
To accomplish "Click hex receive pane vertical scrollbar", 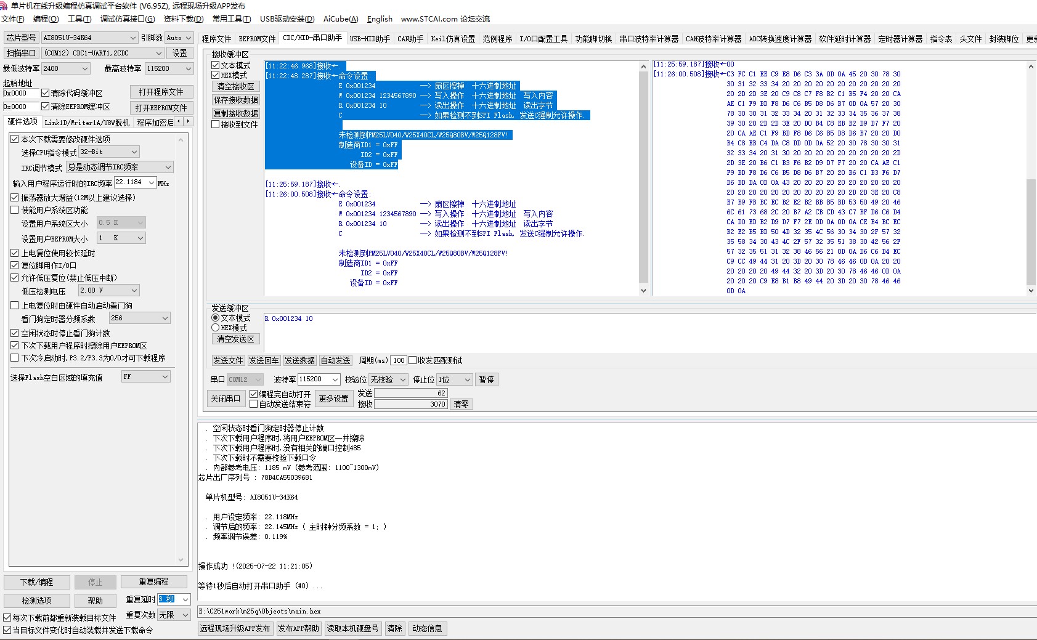I will pyautogui.click(x=1031, y=177).
